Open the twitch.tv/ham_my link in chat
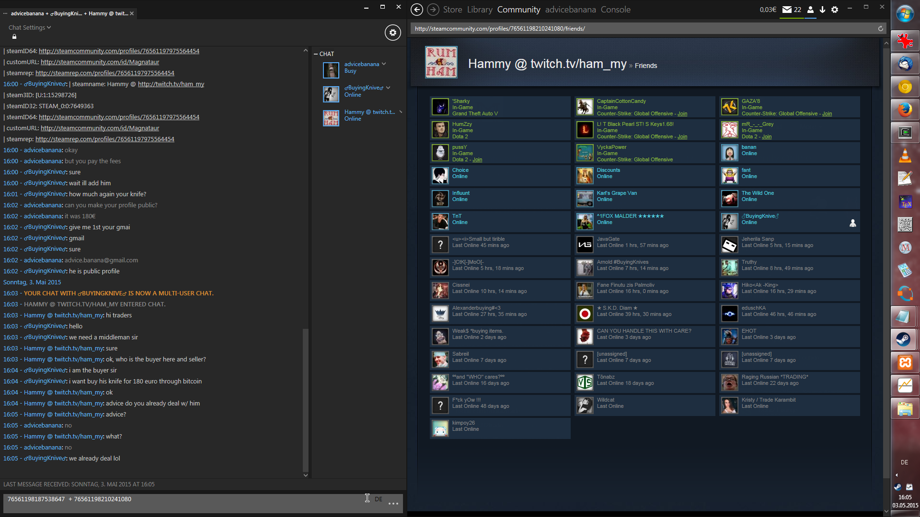Viewport: 920px width, 517px height. point(171,84)
